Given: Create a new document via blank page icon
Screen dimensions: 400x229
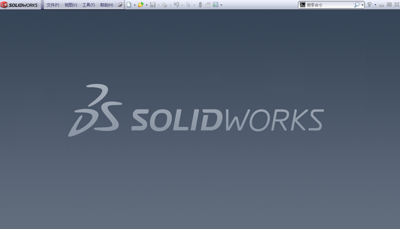Looking at the screenshot, I should click(129, 5).
